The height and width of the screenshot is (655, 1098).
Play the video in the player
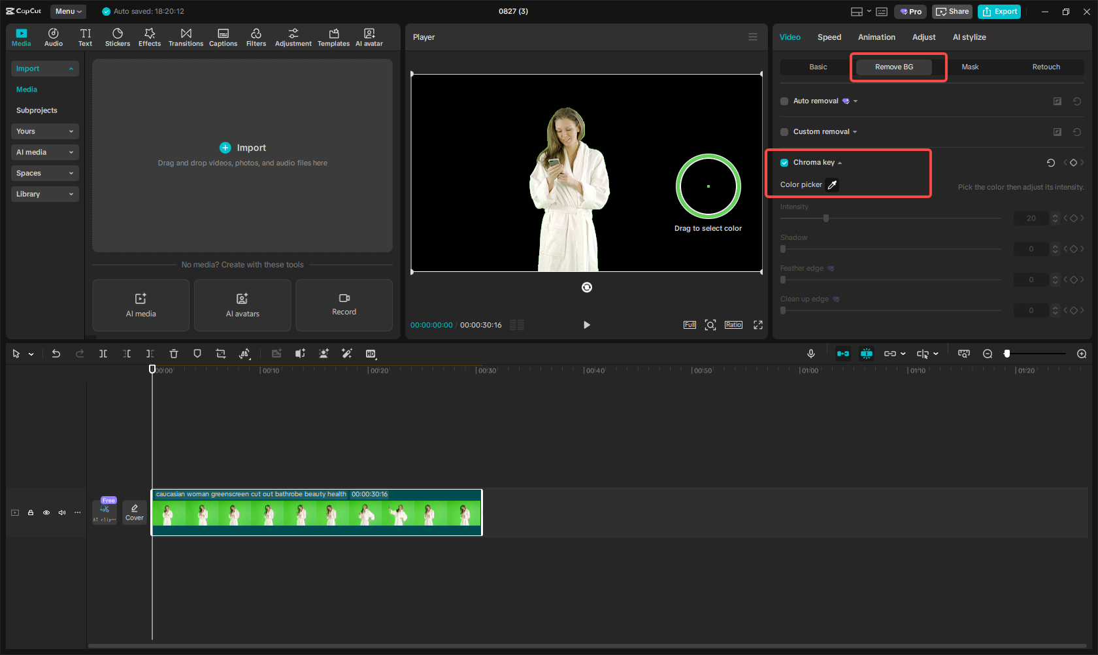(x=586, y=325)
